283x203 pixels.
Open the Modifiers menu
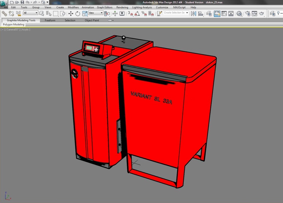(73, 7)
